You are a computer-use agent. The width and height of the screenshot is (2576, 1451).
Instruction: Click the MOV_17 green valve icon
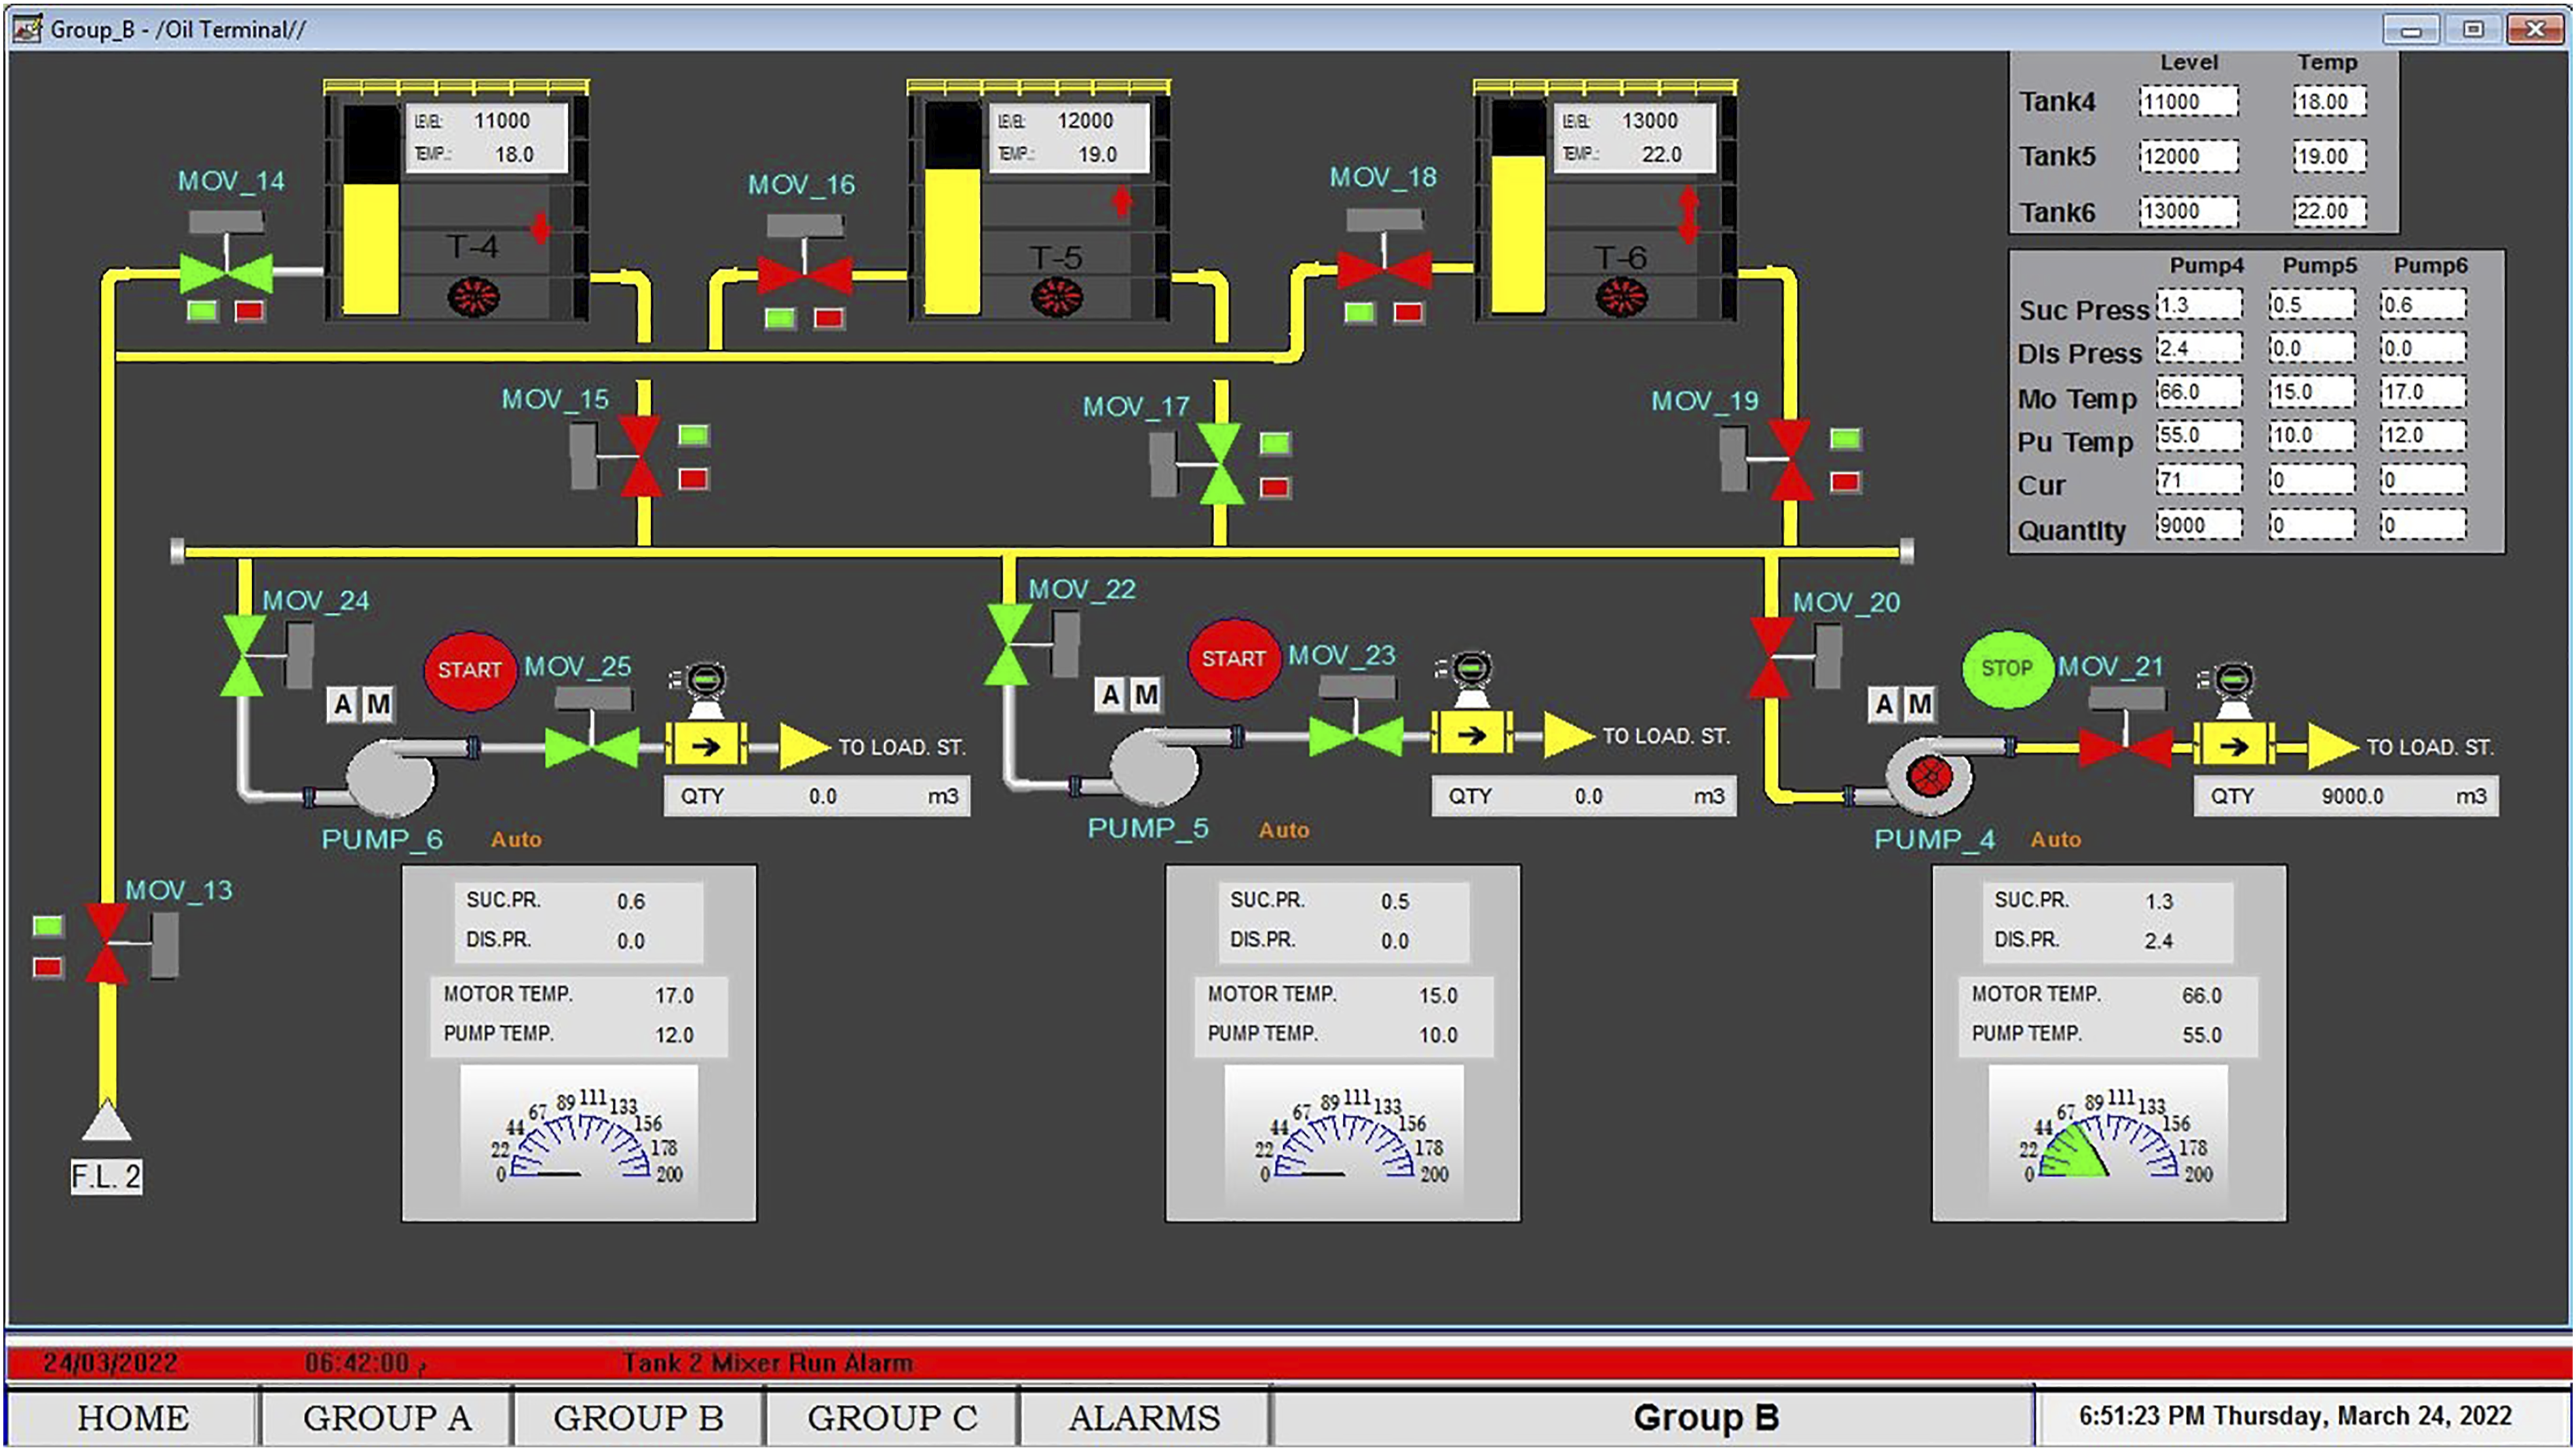1221,464
